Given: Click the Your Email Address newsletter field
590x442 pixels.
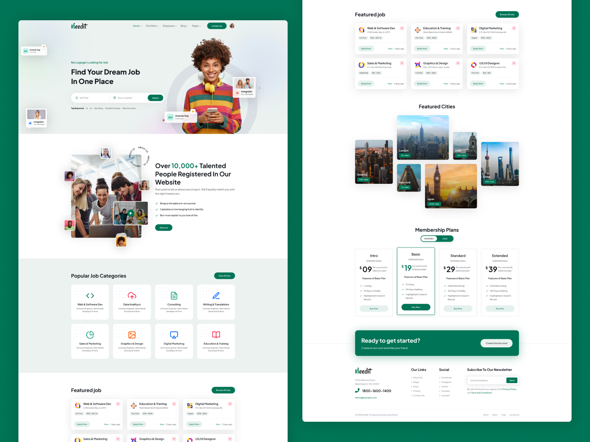Looking at the screenshot, I should 487,380.
